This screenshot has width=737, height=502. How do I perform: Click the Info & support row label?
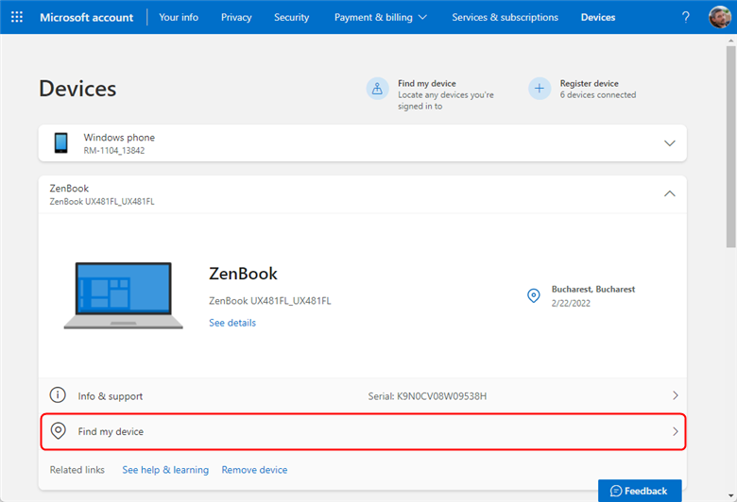coord(110,396)
